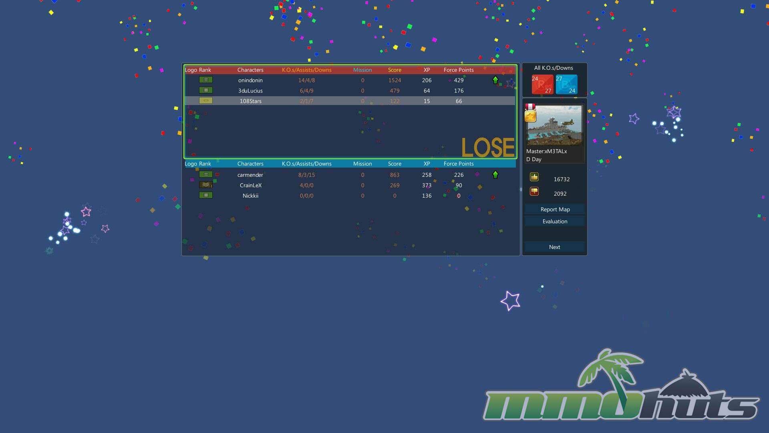
Task: Click the Blue team K.O. score tile
Action: [566, 85]
